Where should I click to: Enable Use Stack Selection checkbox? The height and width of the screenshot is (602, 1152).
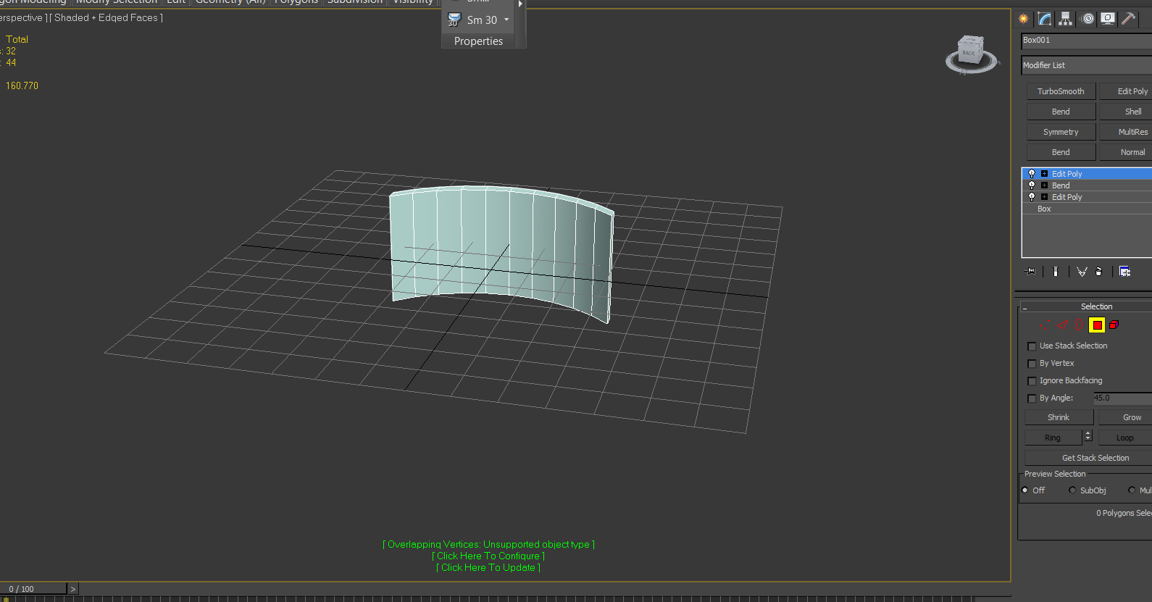coord(1032,346)
